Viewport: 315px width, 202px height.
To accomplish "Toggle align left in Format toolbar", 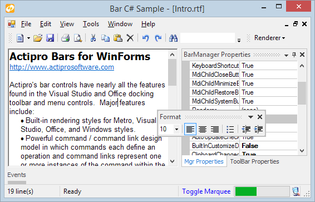I will 190,129.
